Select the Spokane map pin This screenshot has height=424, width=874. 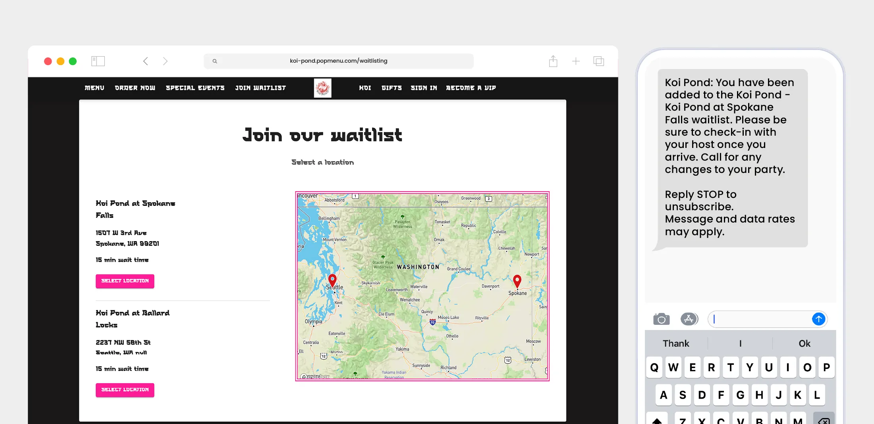517,281
